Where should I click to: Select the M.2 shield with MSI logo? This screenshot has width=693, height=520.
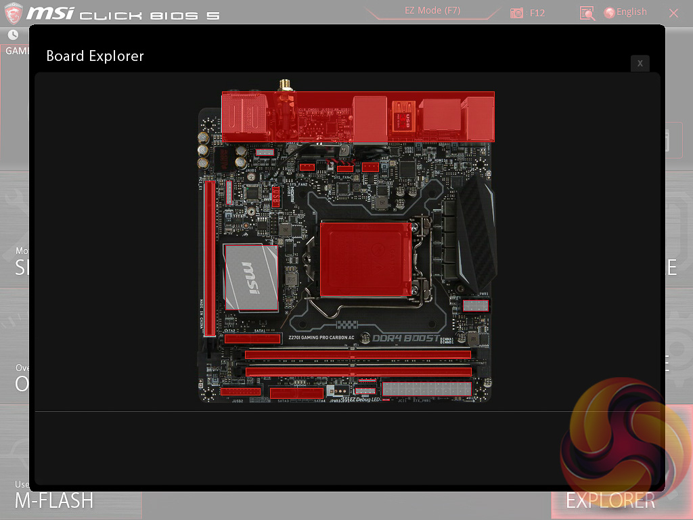pos(252,278)
